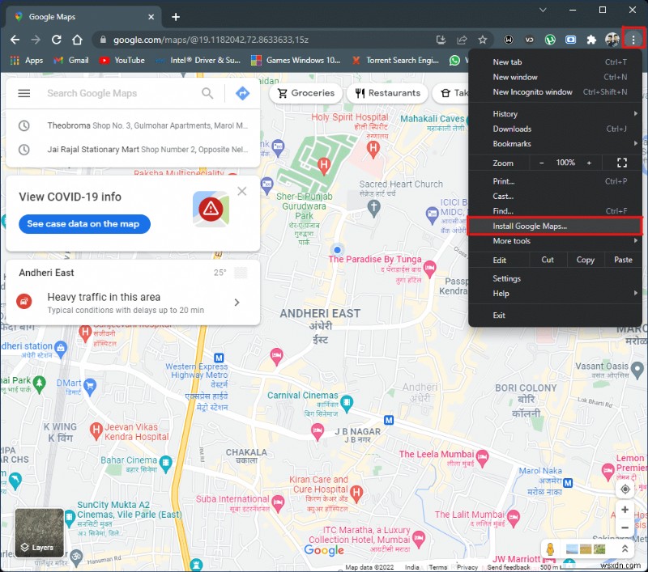Image resolution: width=648 pixels, height=572 pixels.
Task: Click the Pegman street view figure
Action: (x=551, y=549)
